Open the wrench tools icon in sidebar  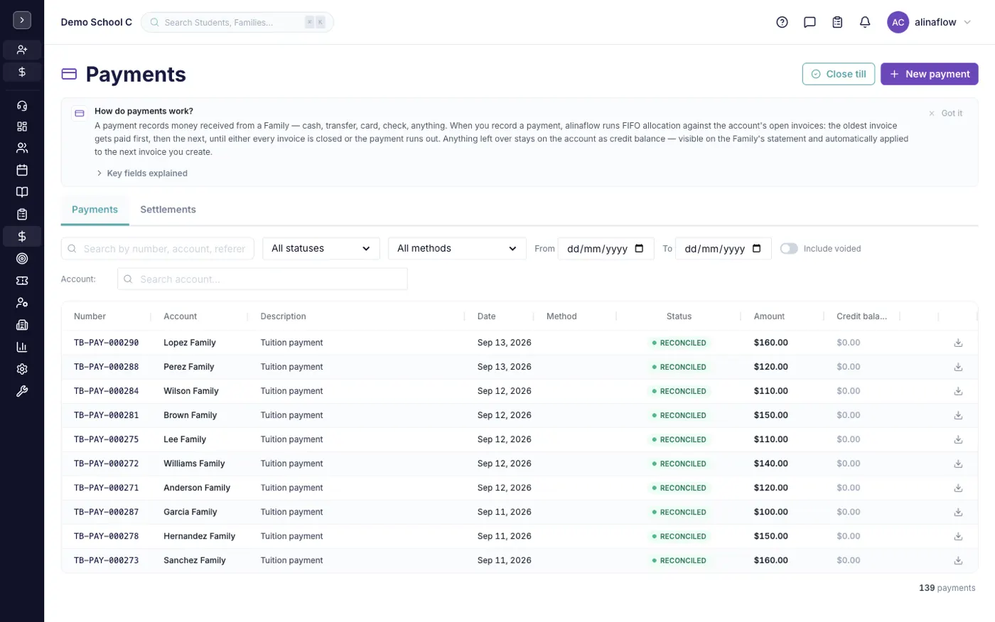[22, 391]
